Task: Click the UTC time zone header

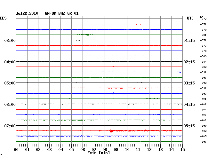Action: [x=190, y=18]
